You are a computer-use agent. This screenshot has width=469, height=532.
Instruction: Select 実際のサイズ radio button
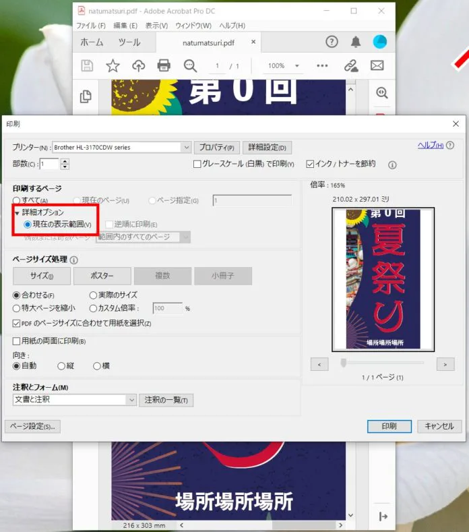tap(93, 295)
